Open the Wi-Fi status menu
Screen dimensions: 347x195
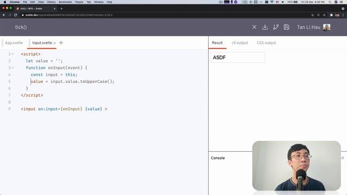pos(272,2)
